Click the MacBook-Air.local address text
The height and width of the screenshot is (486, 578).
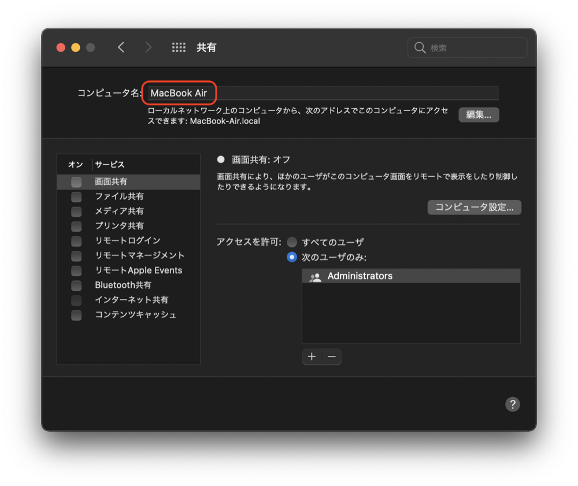point(225,121)
